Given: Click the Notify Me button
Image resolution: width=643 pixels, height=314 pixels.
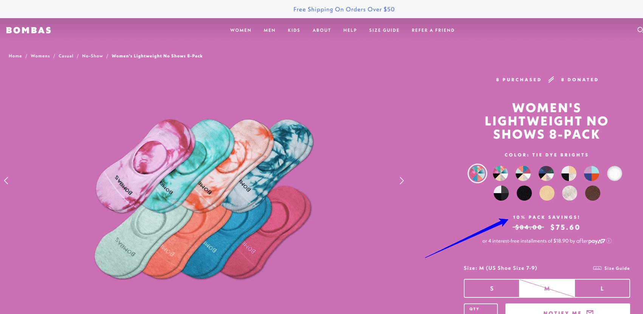Looking at the screenshot, I should click(x=568, y=309).
